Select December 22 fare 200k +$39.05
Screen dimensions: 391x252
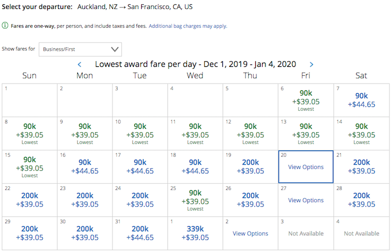(30, 200)
